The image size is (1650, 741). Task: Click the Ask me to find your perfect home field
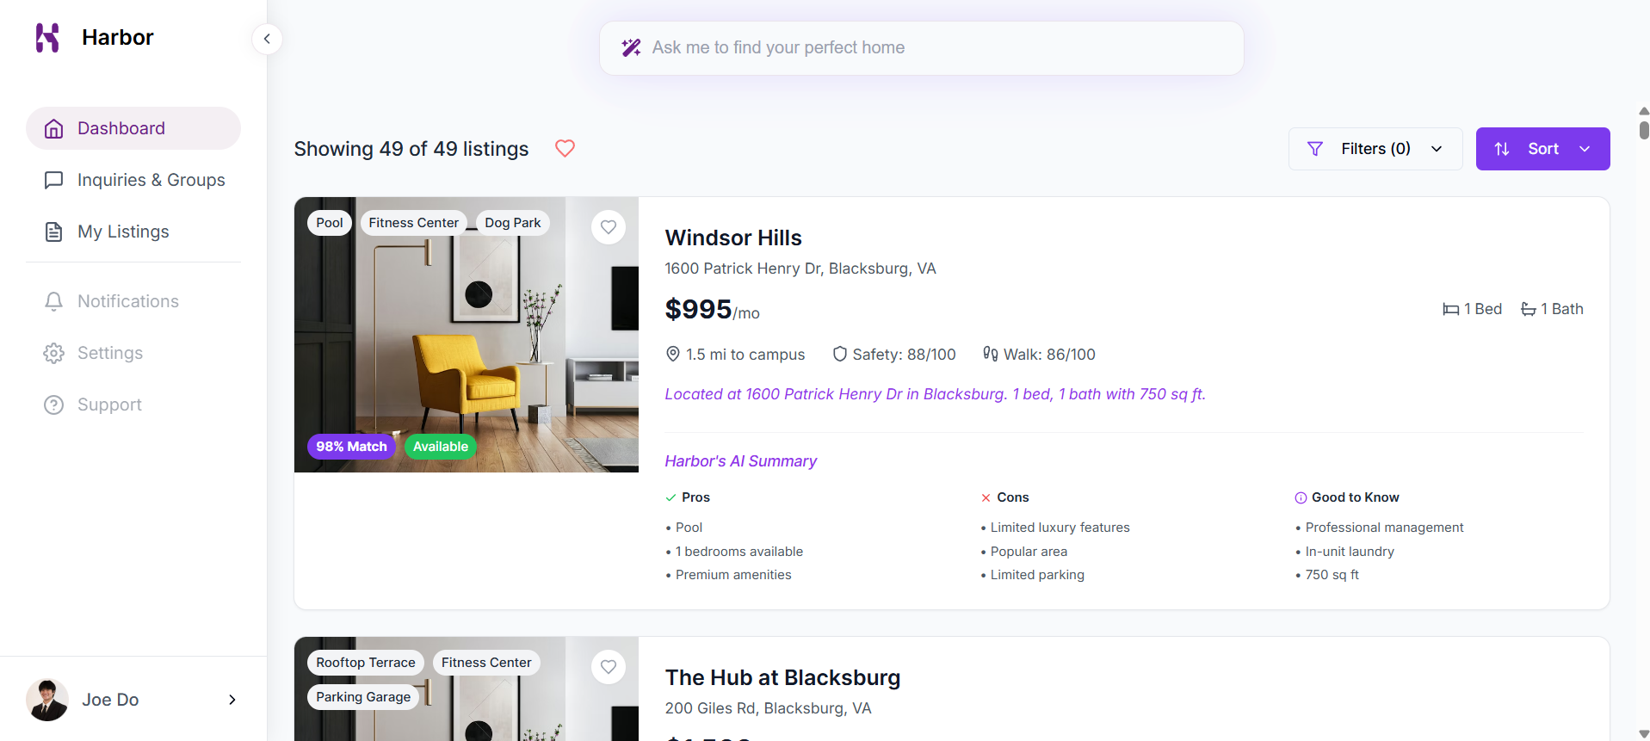point(922,48)
